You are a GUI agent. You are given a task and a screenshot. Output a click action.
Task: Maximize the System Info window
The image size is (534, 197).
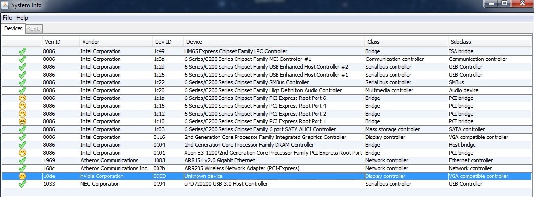pos(504,3)
